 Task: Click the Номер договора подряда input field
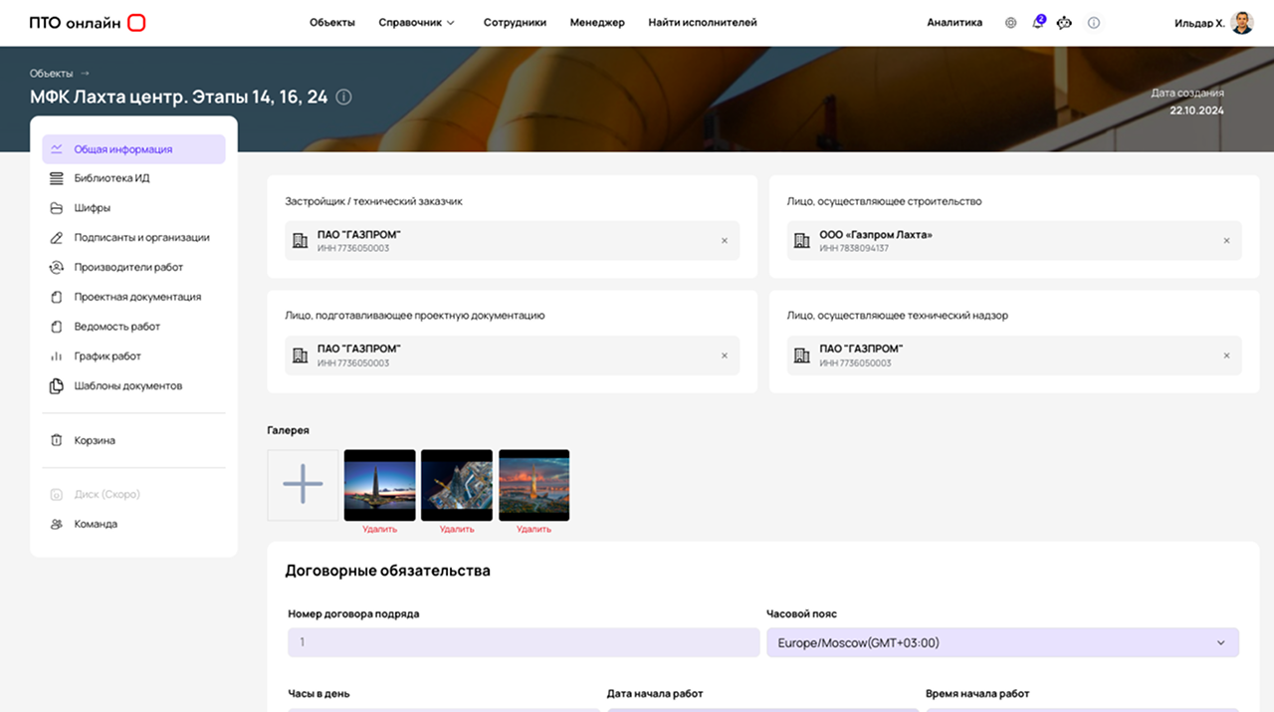[x=524, y=642]
